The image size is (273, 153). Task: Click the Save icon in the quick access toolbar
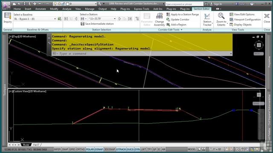point(24,4)
